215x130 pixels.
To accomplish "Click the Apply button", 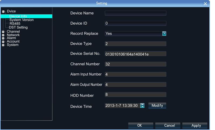I will pos(195,126).
